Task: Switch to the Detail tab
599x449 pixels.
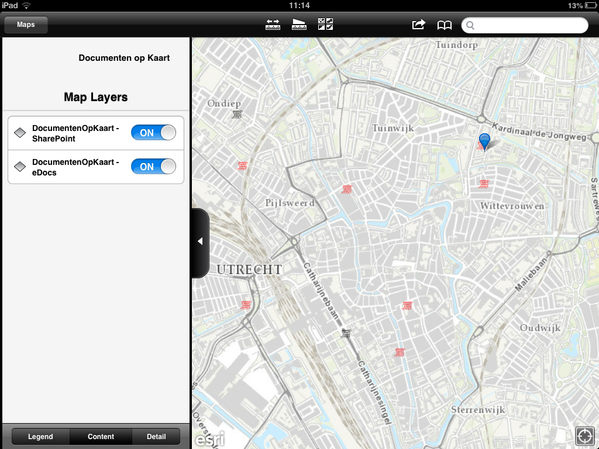Action: pyautogui.click(x=156, y=436)
